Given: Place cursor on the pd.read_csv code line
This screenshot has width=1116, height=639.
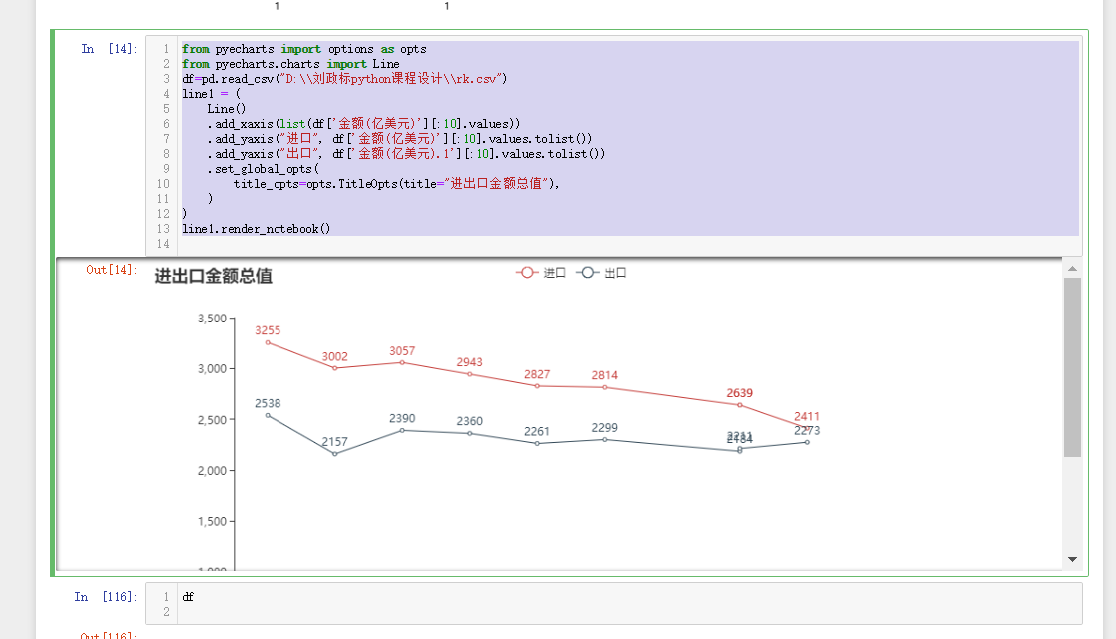Looking at the screenshot, I should click(x=344, y=78).
